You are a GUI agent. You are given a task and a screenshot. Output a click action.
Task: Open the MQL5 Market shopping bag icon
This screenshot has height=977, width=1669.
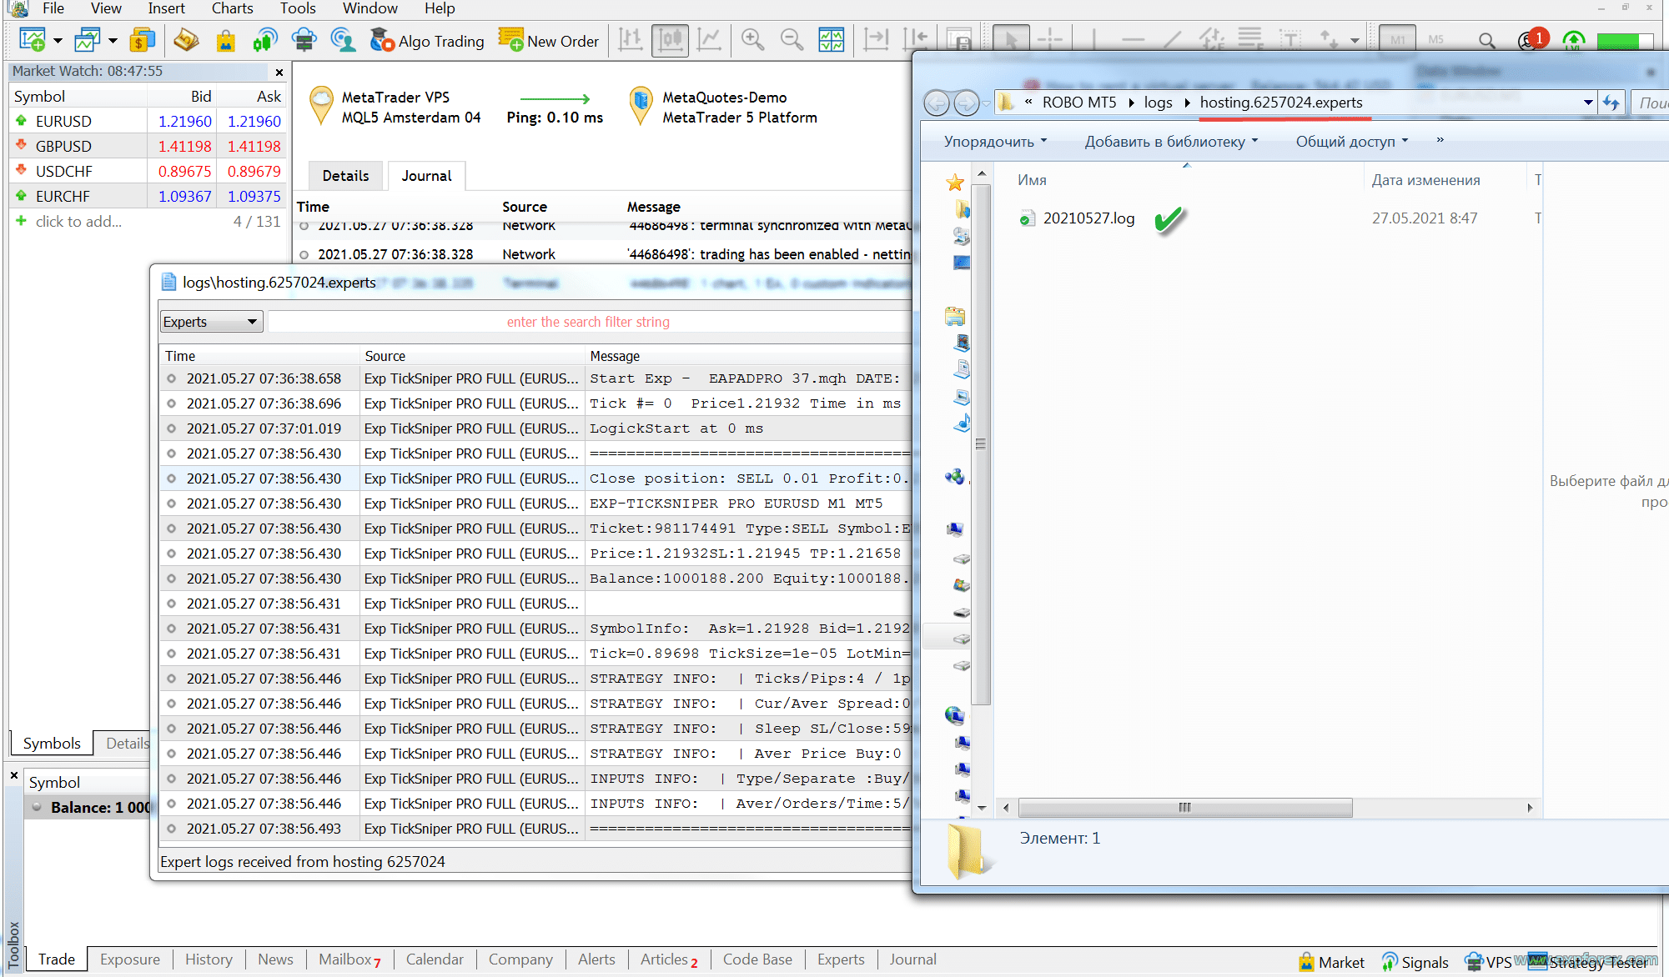(225, 40)
